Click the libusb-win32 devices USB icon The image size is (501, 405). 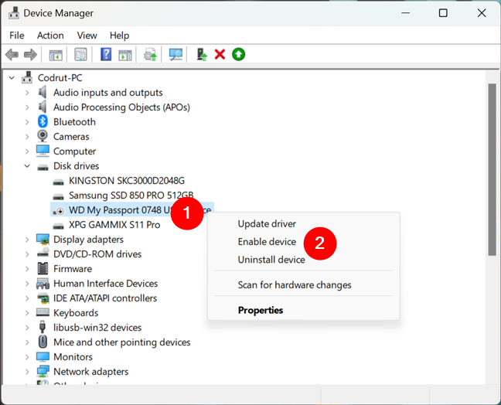tap(43, 328)
